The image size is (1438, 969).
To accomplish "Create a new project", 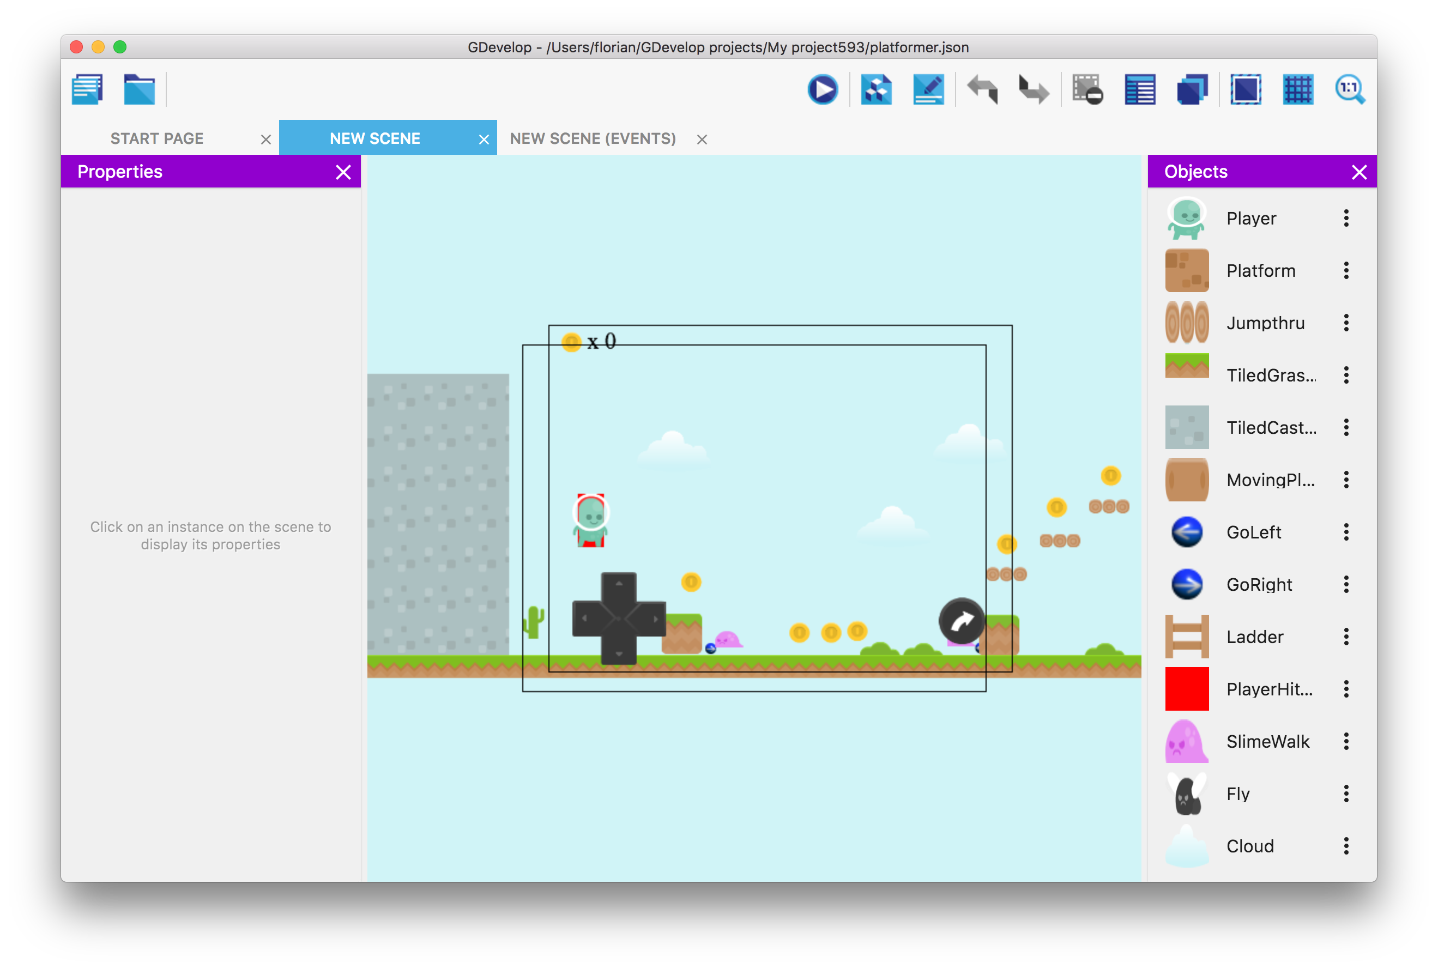I will click(87, 89).
